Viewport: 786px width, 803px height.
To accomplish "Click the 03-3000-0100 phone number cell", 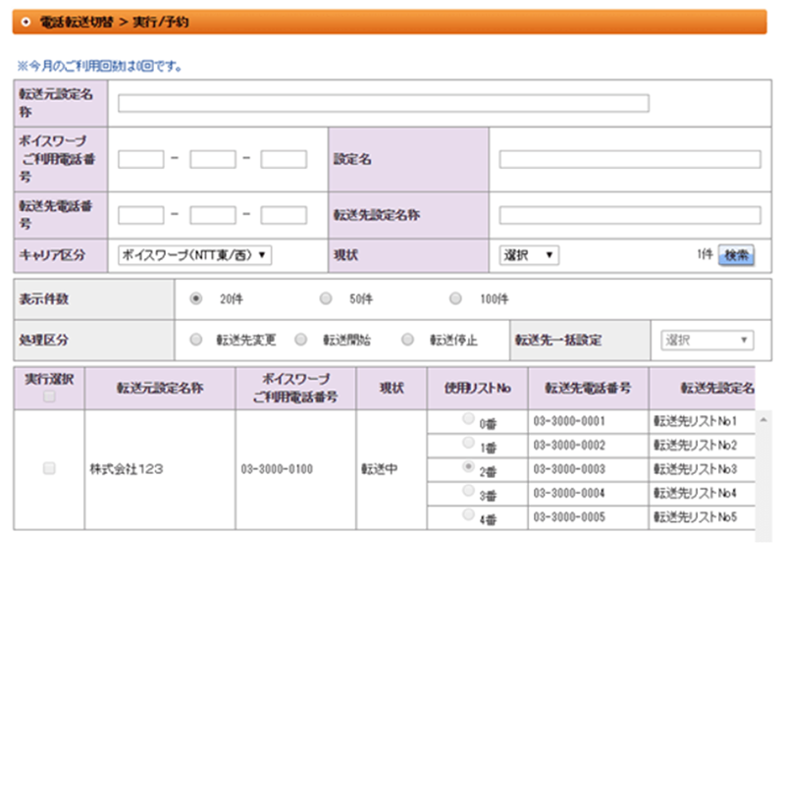I will point(295,469).
